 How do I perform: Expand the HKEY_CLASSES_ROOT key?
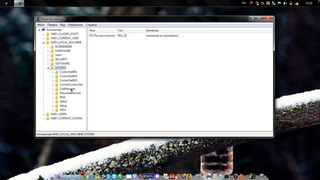coord(43,34)
